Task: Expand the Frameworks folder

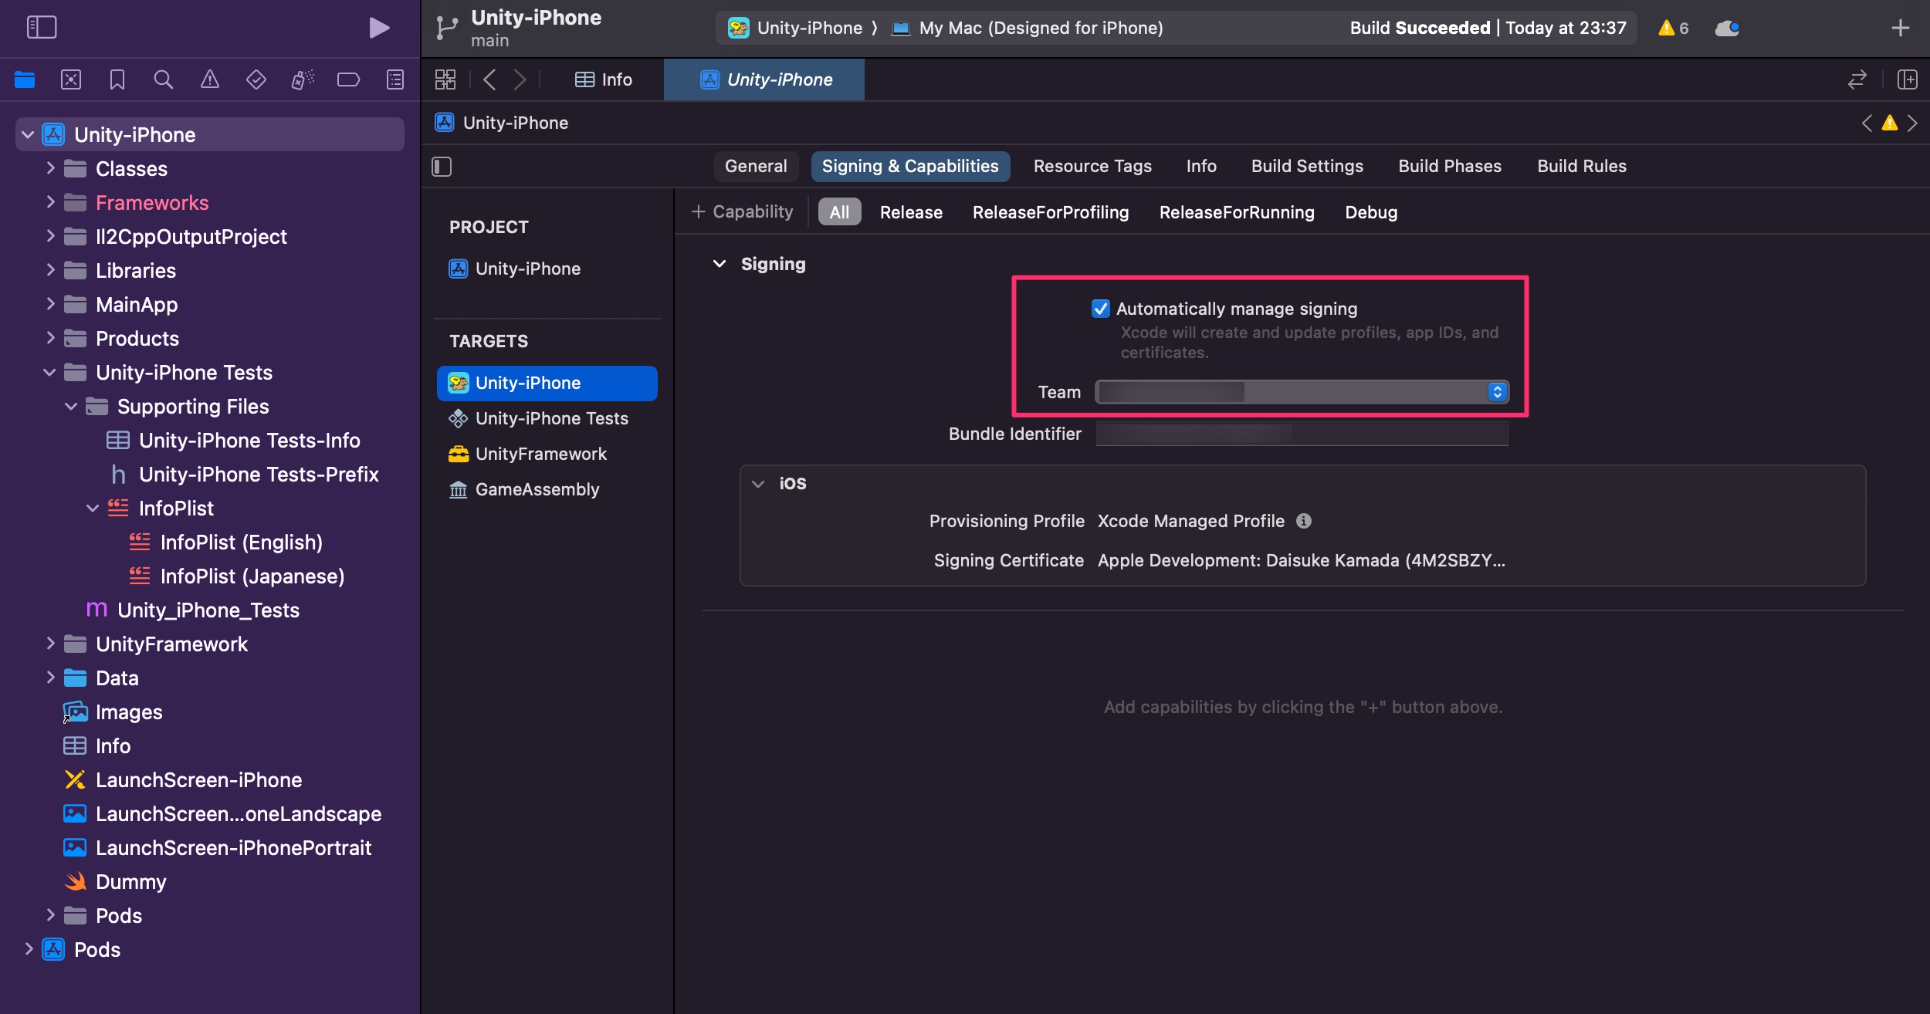Action: point(50,202)
